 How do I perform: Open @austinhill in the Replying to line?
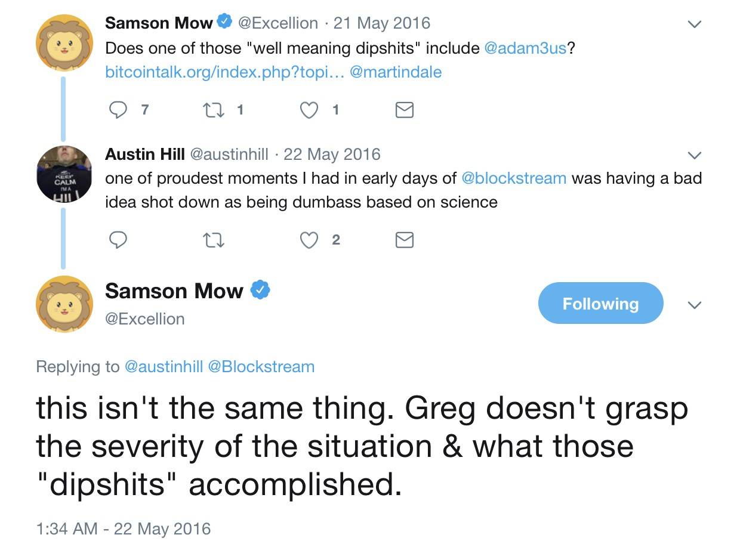163,366
